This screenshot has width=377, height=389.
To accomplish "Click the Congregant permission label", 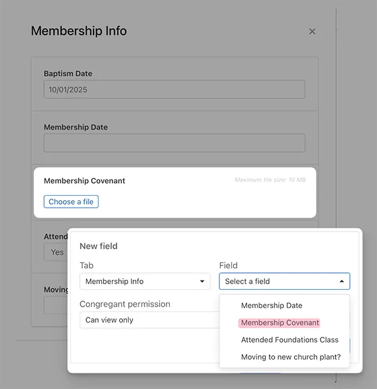I will click(124, 304).
